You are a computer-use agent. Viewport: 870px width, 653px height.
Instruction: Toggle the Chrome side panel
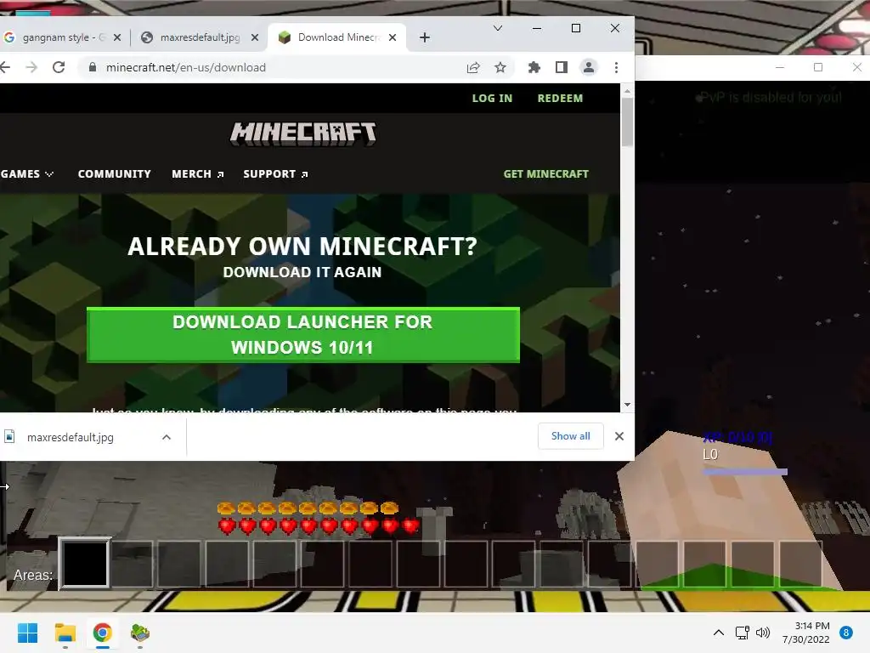pyautogui.click(x=562, y=67)
